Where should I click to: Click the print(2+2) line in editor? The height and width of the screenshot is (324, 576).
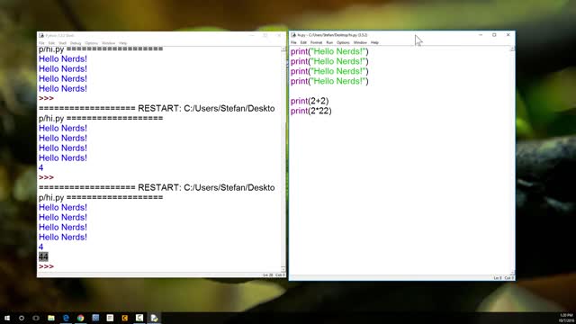point(310,101)
